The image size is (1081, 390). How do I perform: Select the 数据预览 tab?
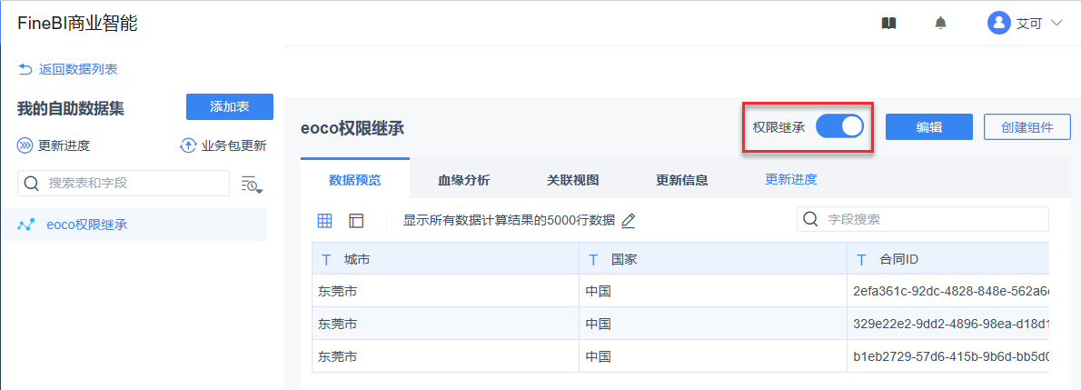click(354, 180)
